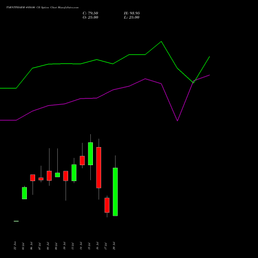Click the small green dash candle above 22 Jun
258x258 pixels.
(16, 221)
